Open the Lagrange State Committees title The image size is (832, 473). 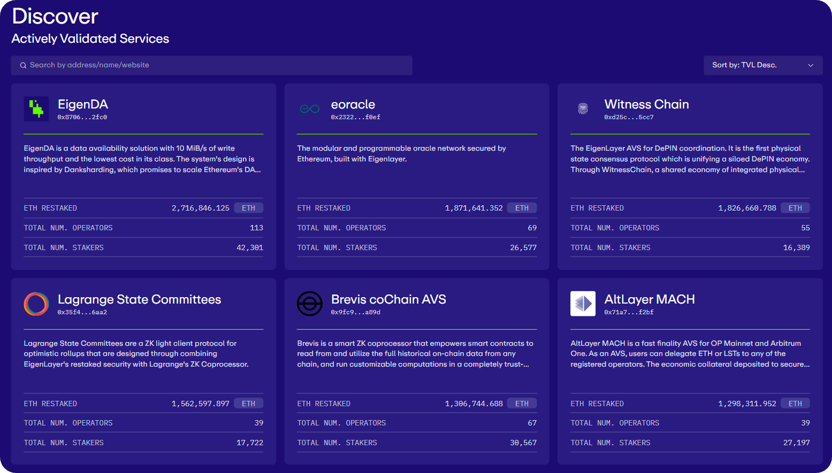[139, 299]
